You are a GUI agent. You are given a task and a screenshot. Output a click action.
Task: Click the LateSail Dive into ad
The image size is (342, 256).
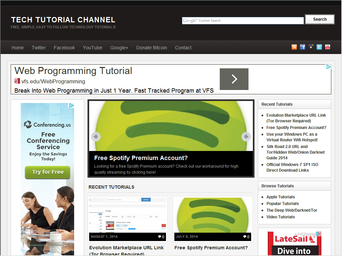pos(294,244)
